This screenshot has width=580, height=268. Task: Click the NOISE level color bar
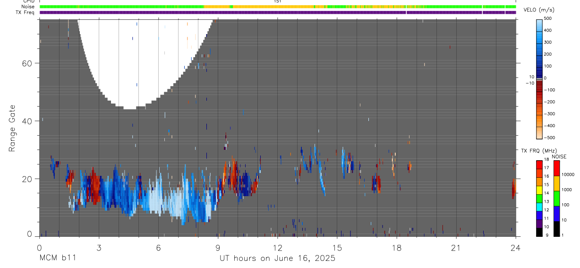pyautogui.click(x=556, y=199)
